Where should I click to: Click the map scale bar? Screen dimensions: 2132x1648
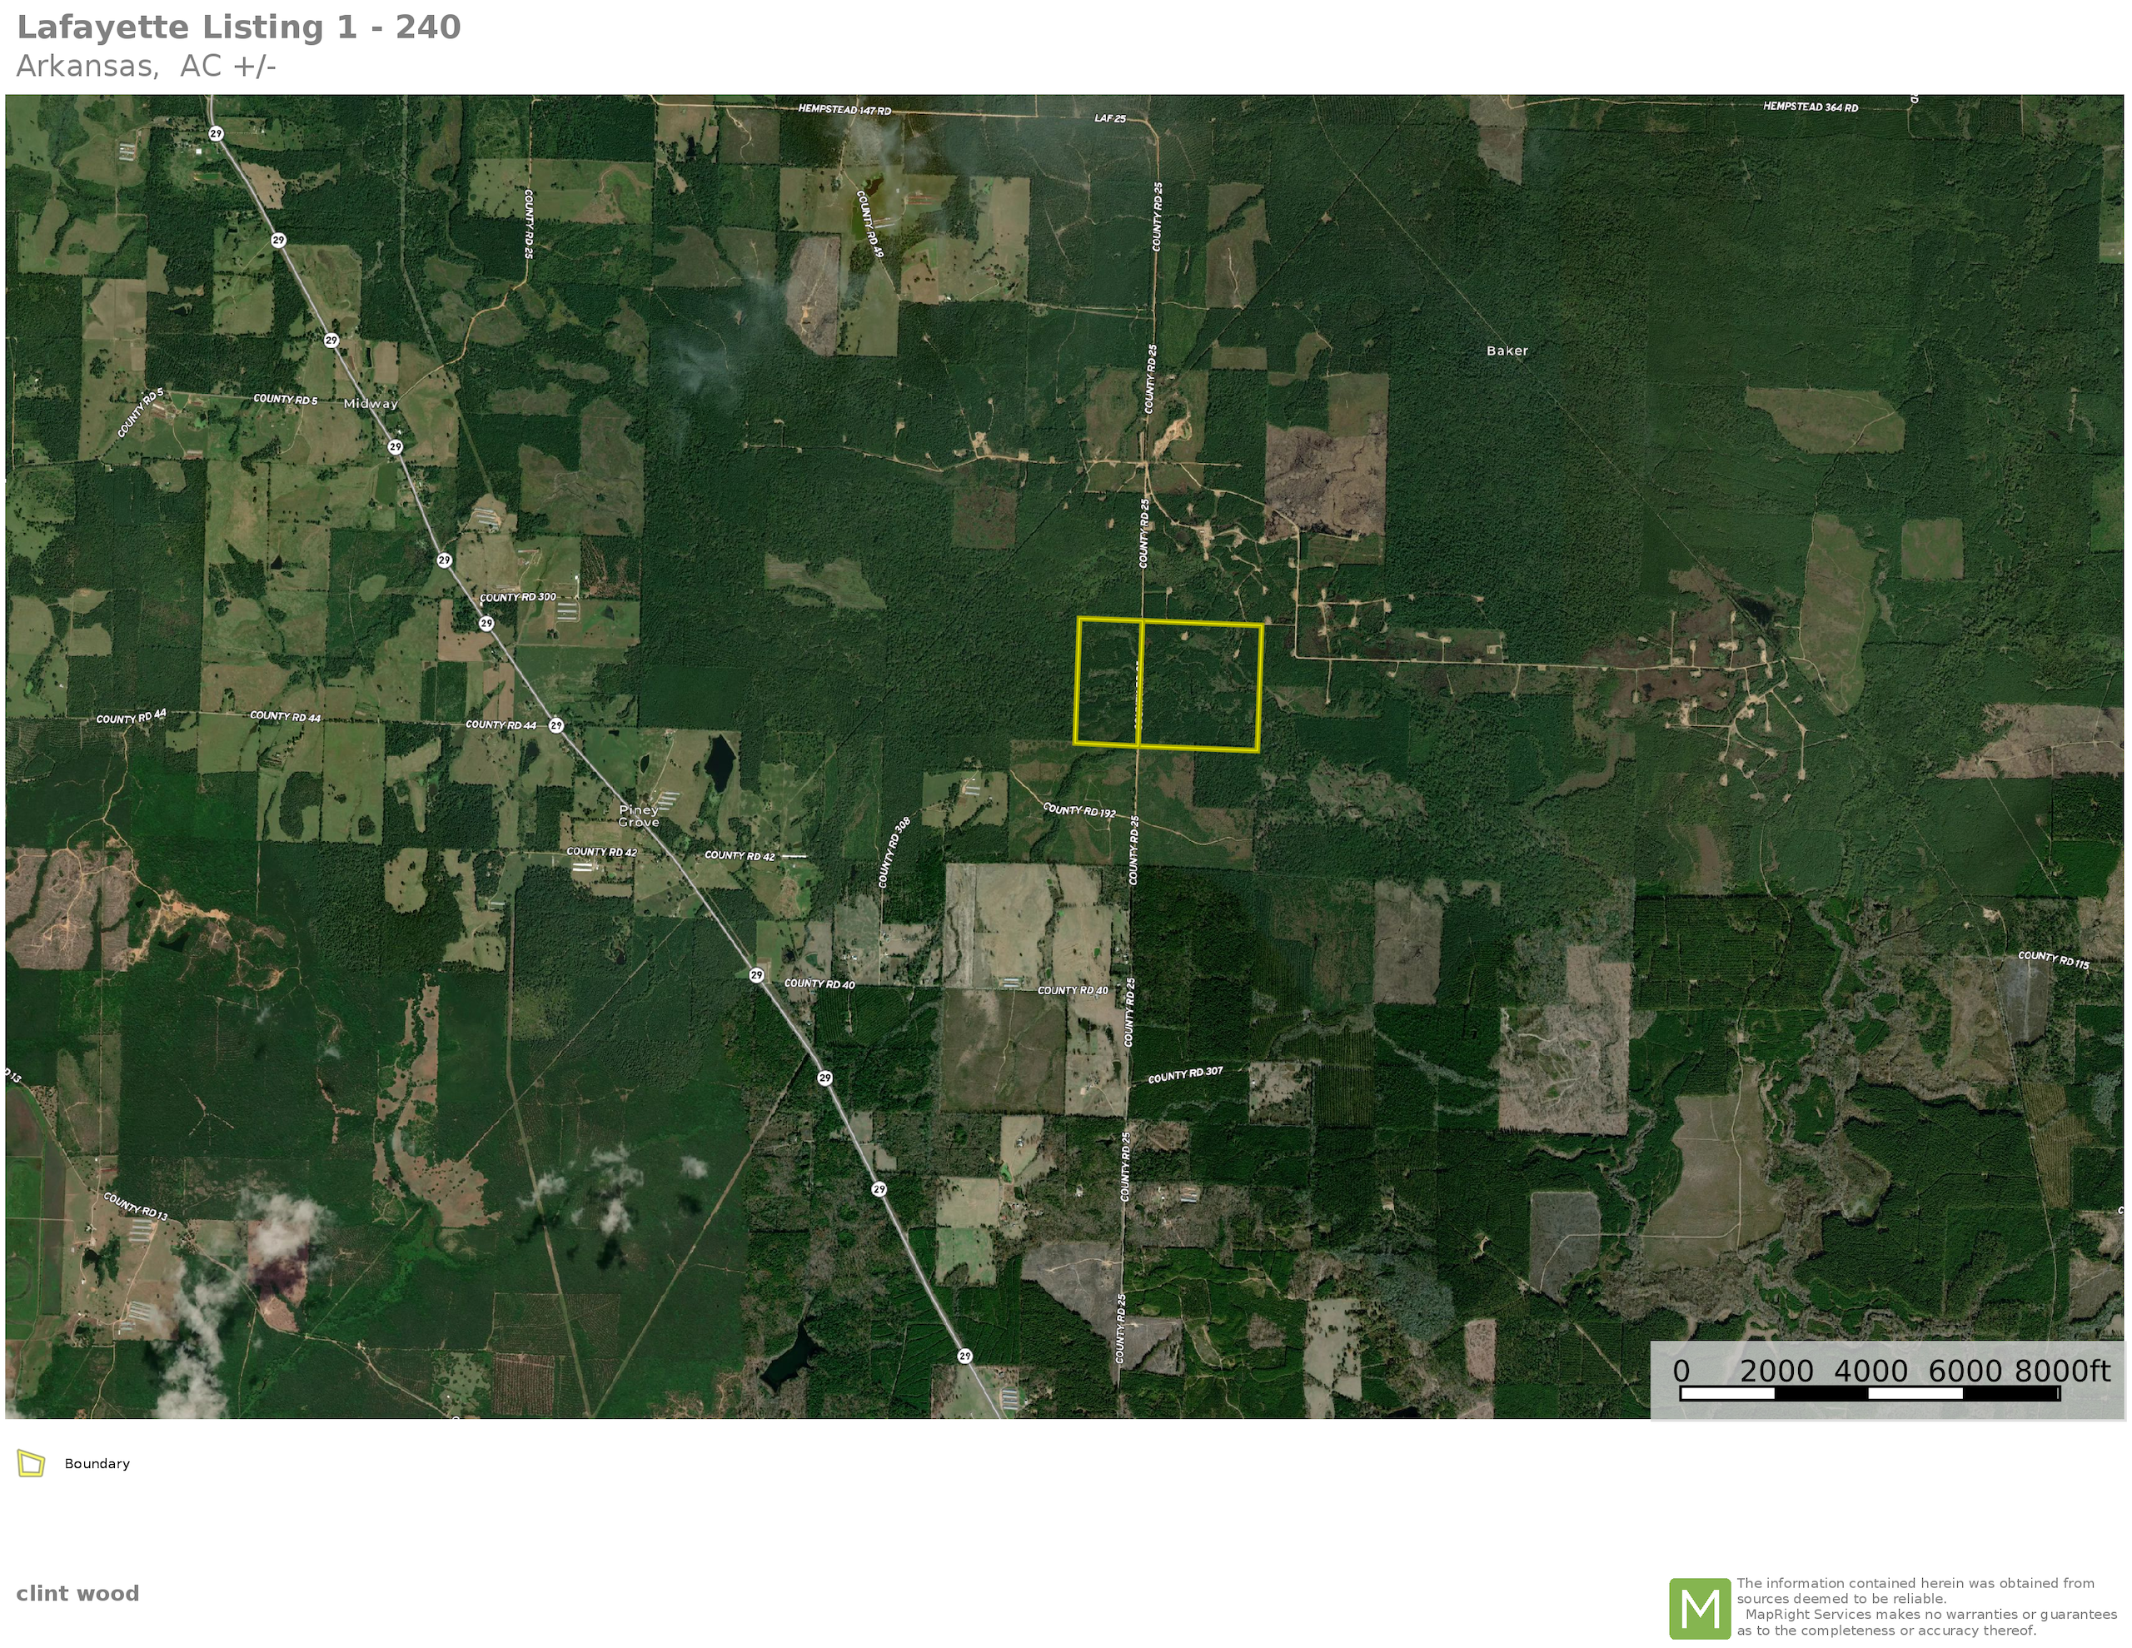point(1869,1393)
